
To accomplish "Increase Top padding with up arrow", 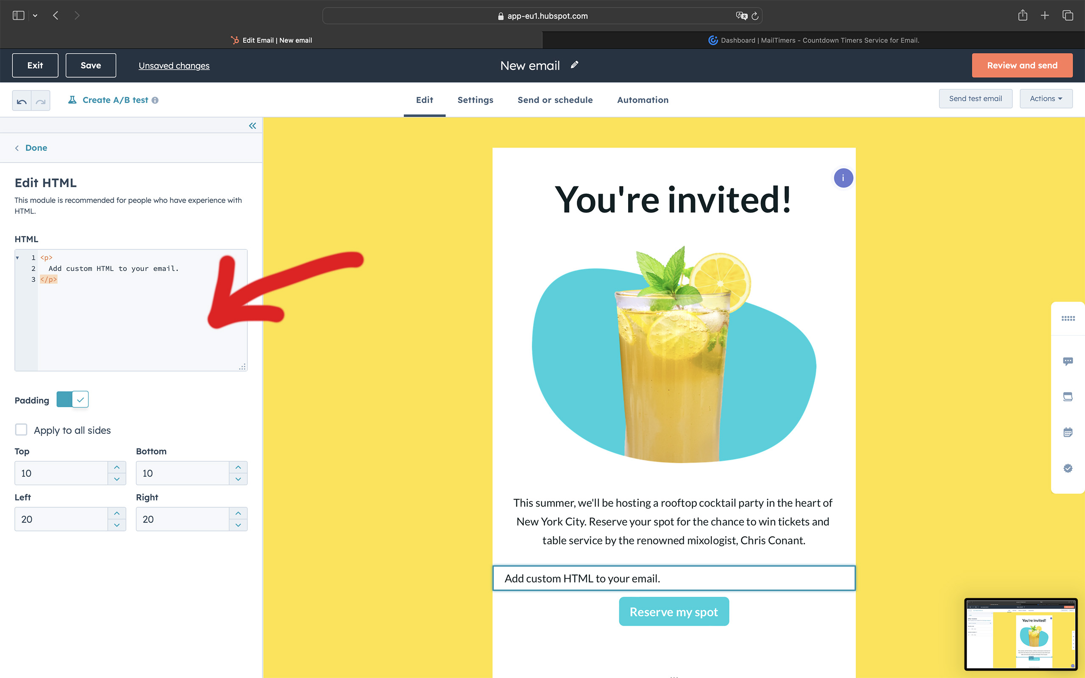I will (x=117, y=467).
